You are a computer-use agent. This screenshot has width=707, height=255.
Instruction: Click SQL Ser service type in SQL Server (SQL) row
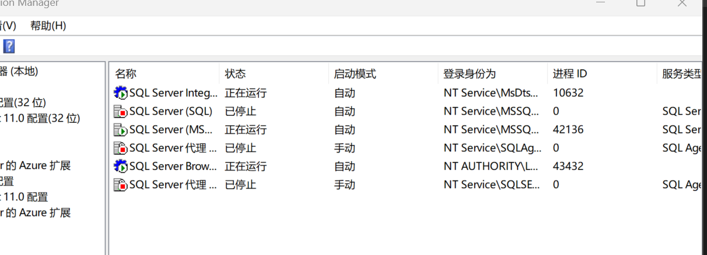(682, 111)
